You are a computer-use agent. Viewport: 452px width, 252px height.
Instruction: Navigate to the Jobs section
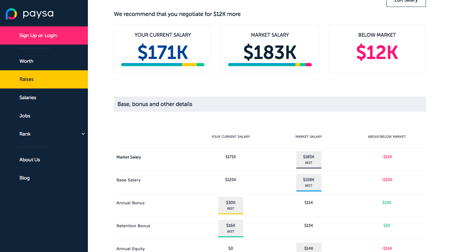point(25,116)
